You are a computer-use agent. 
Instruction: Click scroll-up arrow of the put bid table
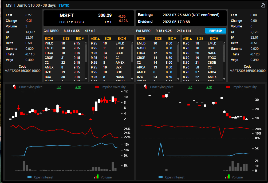click(178, 43)
